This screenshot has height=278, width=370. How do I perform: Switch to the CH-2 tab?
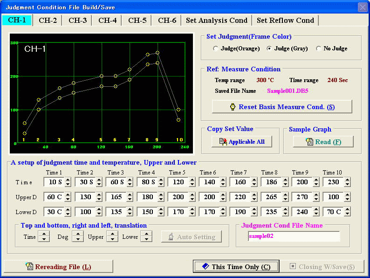pyautogui.click(x=48, y=21)
